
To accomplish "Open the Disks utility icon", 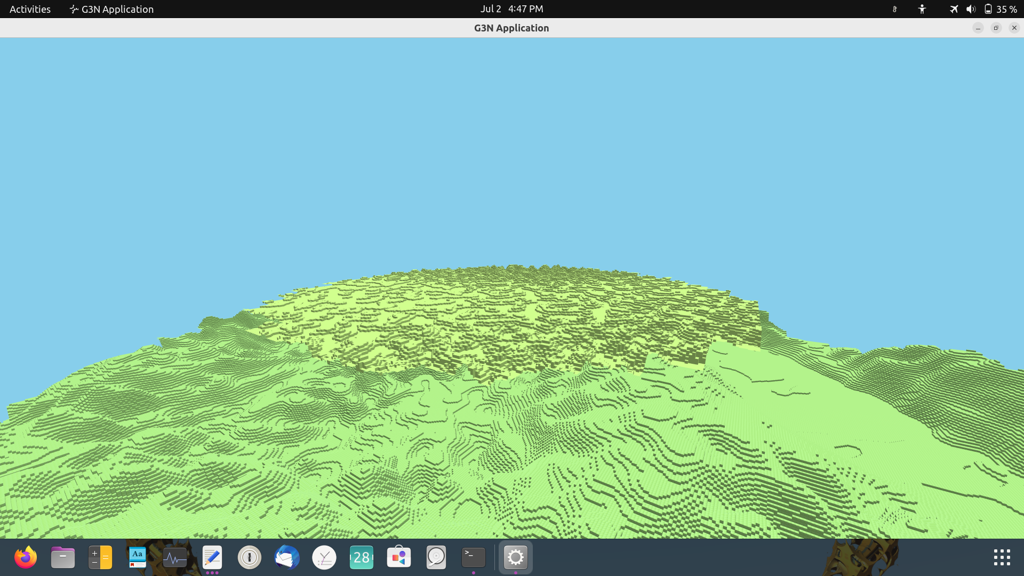I will click(x=436, y=558).
